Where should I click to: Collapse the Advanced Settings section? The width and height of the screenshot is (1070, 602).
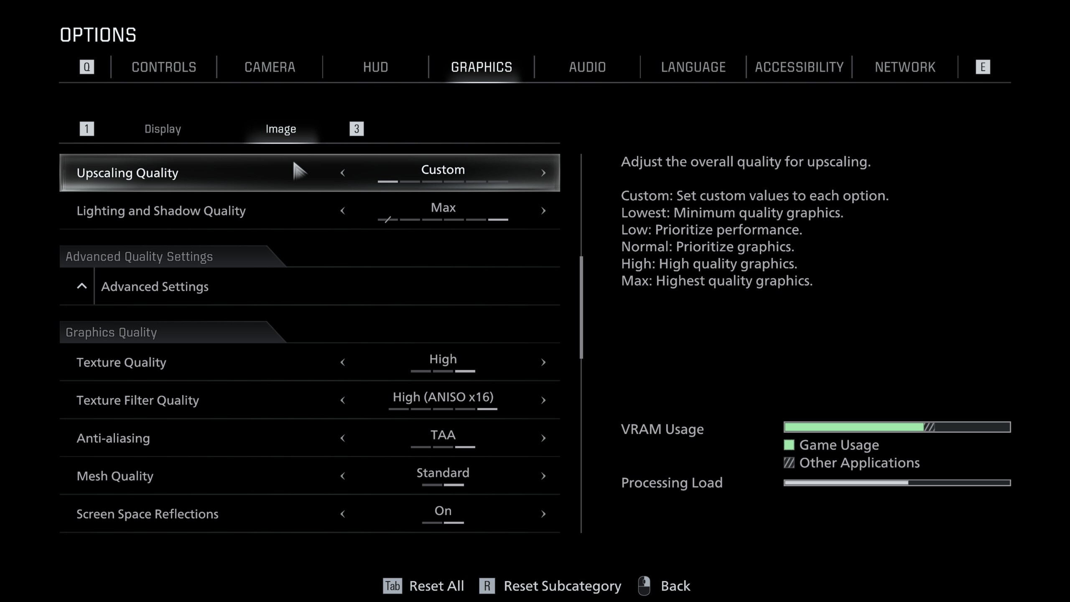(82, 286)
